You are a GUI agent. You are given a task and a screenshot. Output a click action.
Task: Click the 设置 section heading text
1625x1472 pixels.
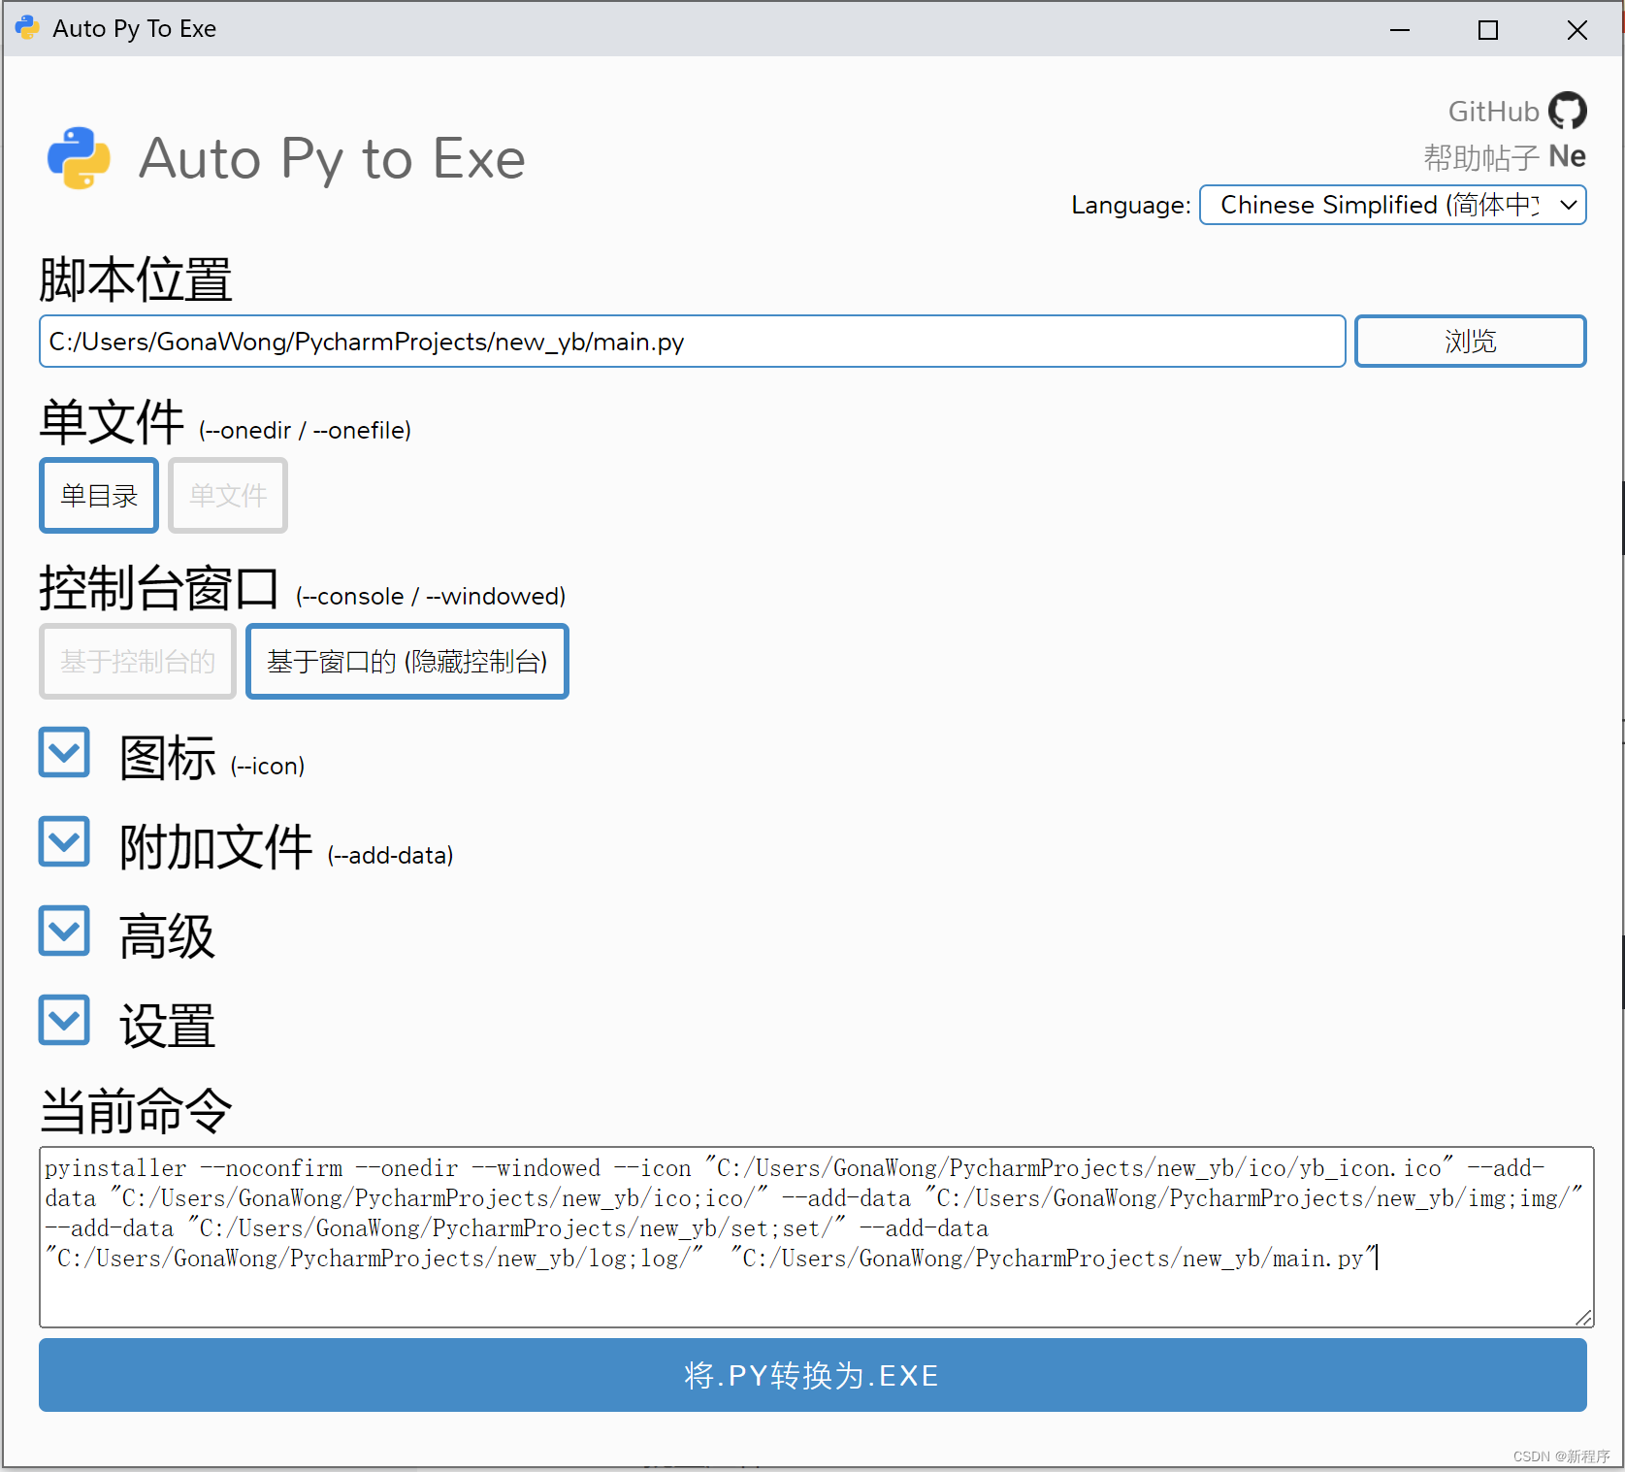(167, 1026)
